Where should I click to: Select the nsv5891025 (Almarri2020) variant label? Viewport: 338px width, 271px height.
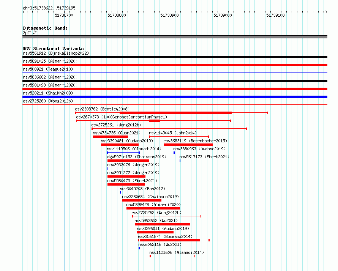[50, 61]
